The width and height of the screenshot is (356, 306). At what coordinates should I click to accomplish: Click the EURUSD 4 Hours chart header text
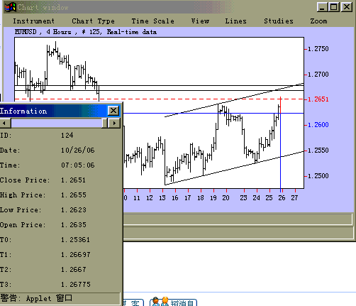tap(86, 32)
